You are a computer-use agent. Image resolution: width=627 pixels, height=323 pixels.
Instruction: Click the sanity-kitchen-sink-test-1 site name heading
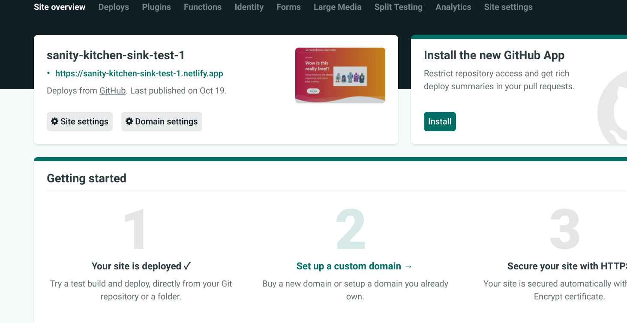tap(116, 55)
